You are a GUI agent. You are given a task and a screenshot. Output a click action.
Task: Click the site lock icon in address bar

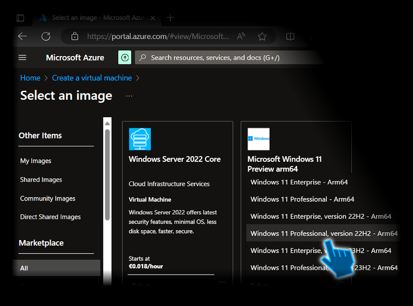(75, 36)
